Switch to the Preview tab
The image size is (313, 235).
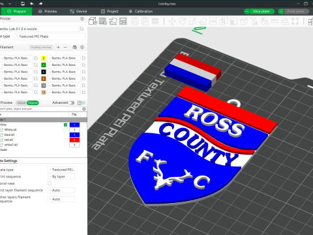click(48, 11)
